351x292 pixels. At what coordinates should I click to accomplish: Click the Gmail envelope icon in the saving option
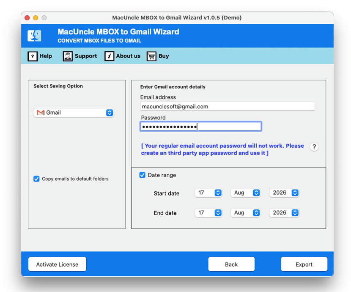pyautogui.click(x=41, y=113)
